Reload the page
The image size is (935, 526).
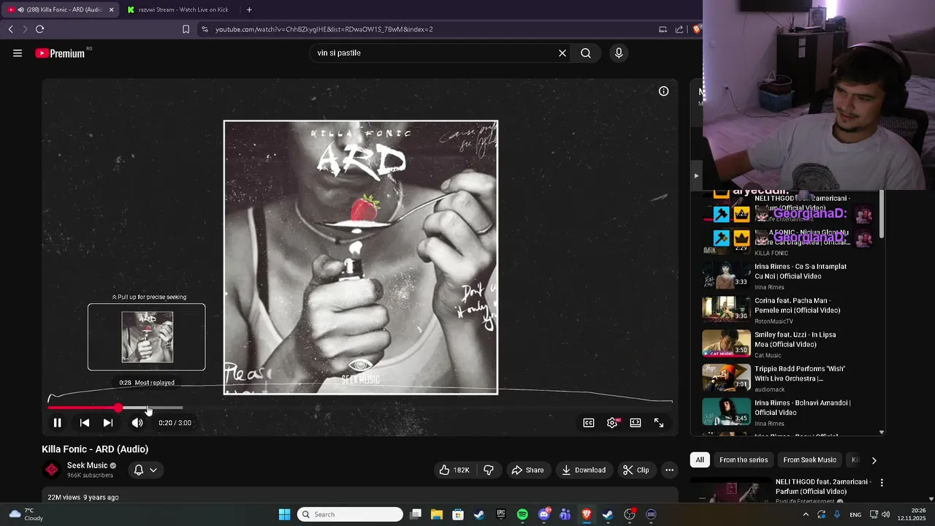tap(39, 29)
